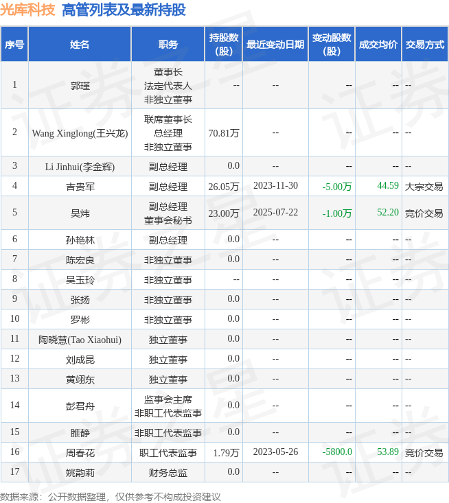The image size is (449, 503).
Task: Click the name 吴炜
Action: 80,213
